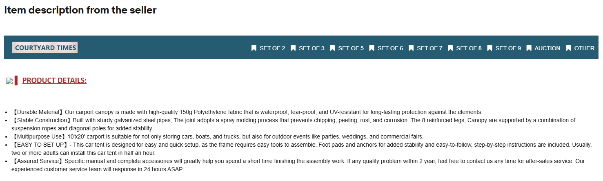
Task: Click the bookmark icon before SET OF 3
Action: click(293, 48)
